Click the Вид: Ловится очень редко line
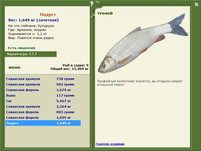Image resolution: width=201 pixels, height=151 pixels. pyautogui.click(x=31, y=38)
